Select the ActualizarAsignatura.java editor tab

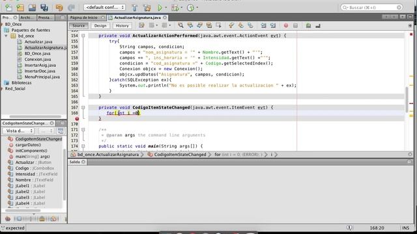coord(137,18)
